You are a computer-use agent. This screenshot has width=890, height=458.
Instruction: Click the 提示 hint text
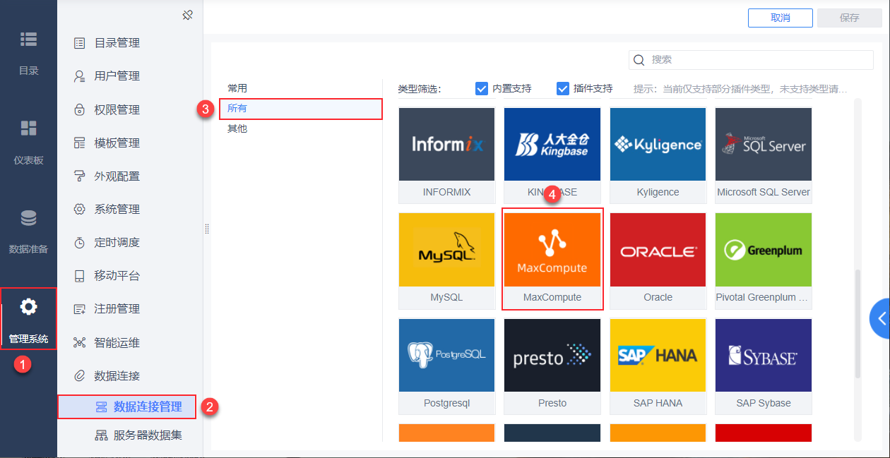tap(740, 89)
